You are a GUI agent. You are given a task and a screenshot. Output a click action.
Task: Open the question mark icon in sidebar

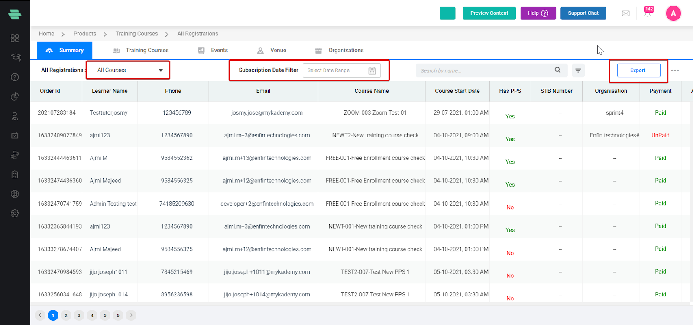15,77
